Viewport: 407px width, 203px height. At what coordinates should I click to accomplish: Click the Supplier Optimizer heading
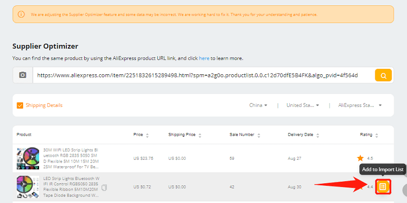[45, 46]
